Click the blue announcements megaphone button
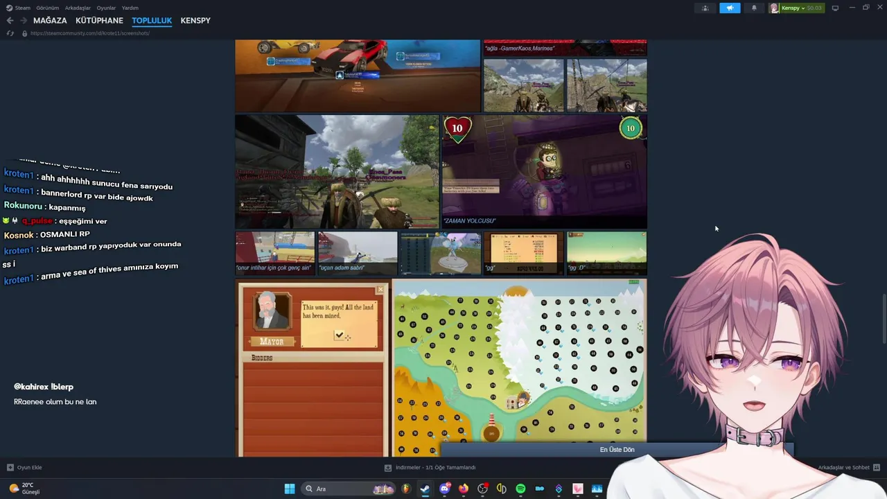Screen dimensions: 887x499 (730, 8)
